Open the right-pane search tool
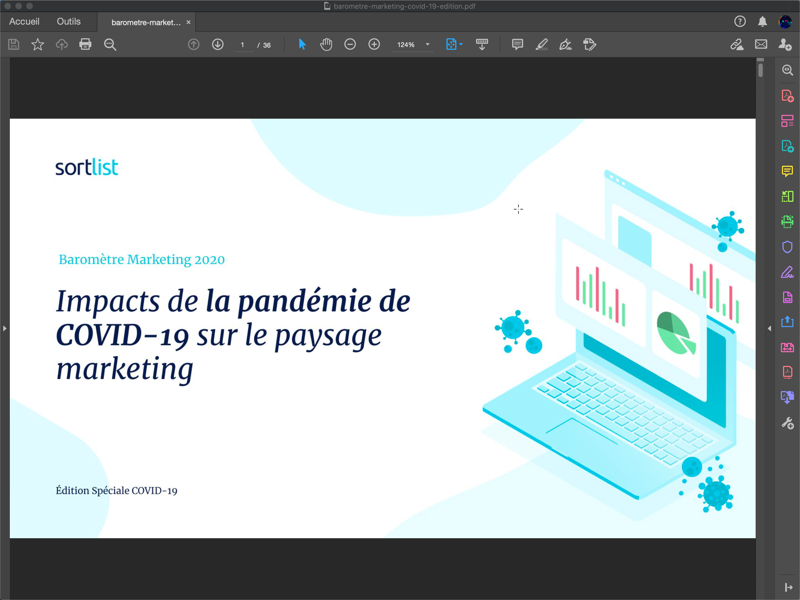The width and height of the screenshot is (800, 600). coord(787,70)
